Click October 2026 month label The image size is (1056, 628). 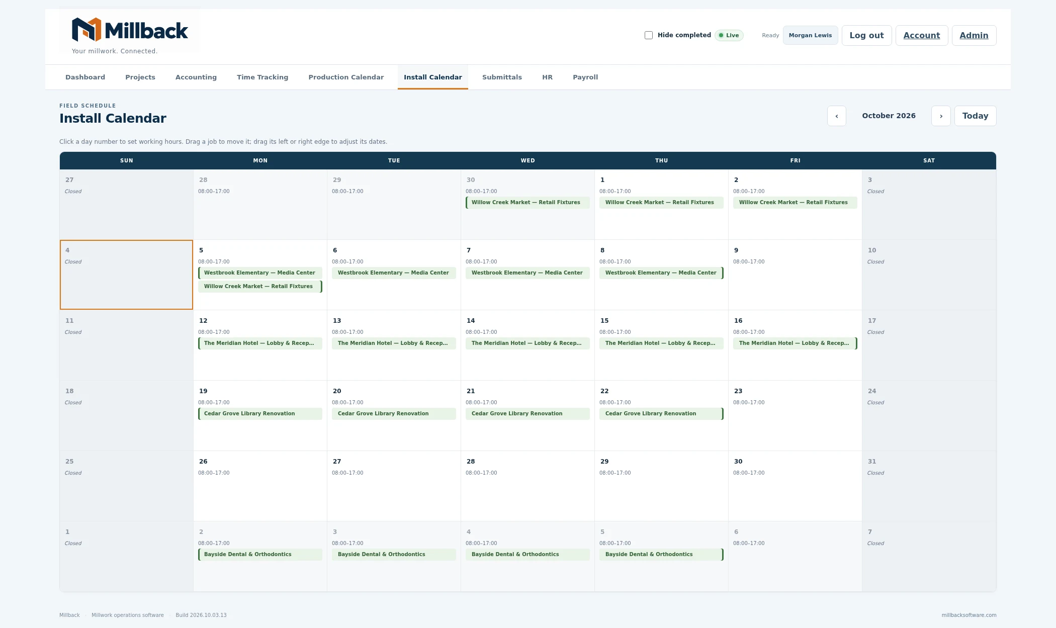point(889,116)
